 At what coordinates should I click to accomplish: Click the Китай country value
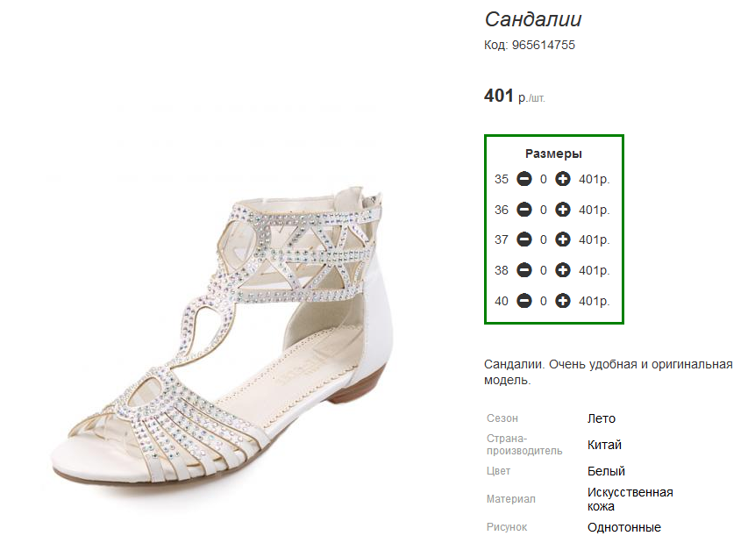tap(604, 445)
